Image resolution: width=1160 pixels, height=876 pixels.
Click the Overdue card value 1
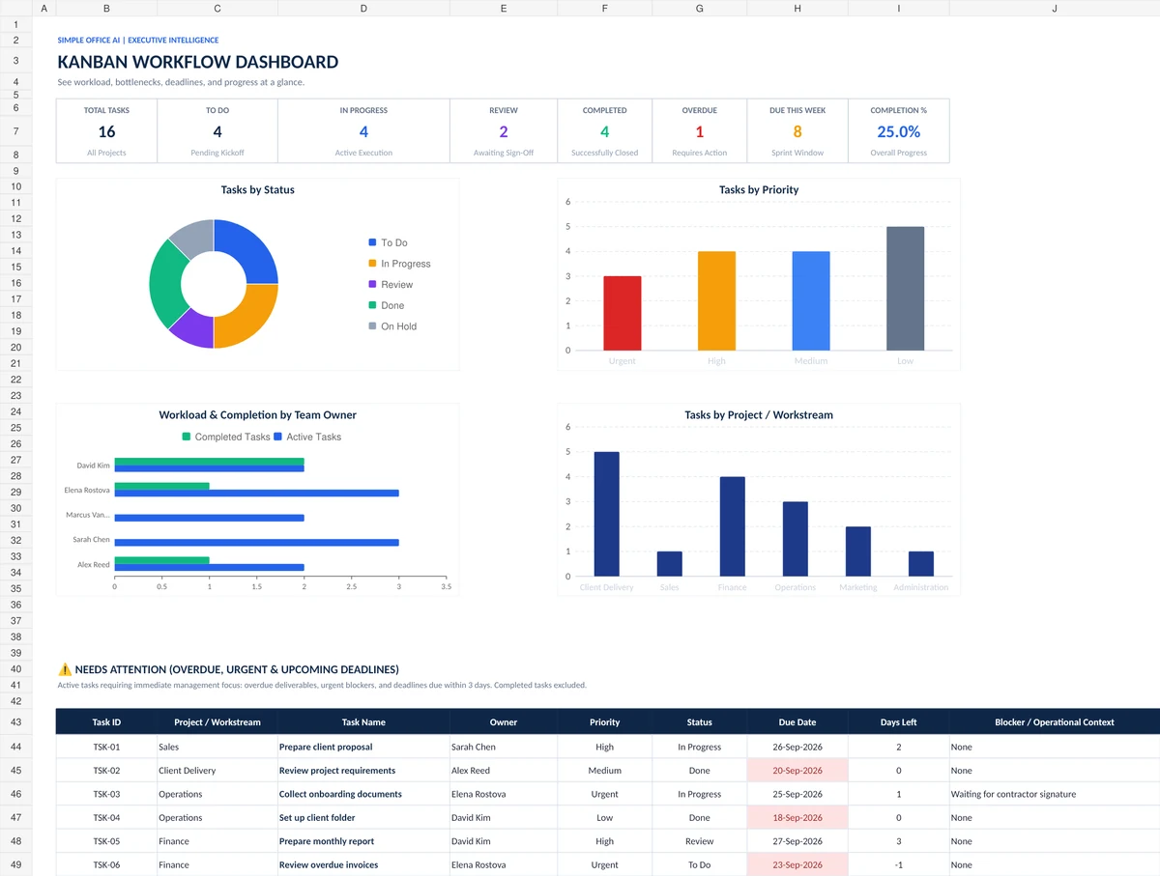click(x=700, y=131)
